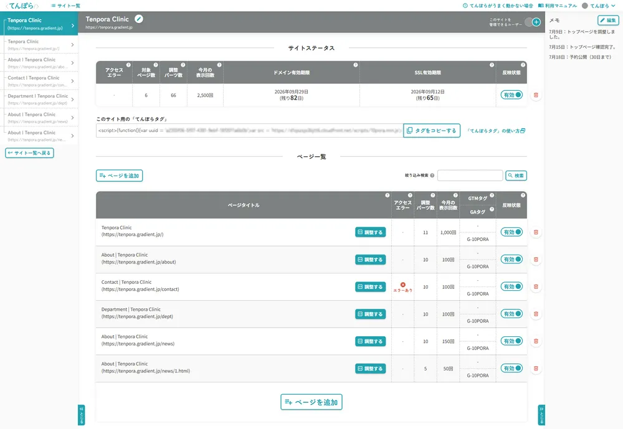
Task: Open help for 今月の表示回数 in site status
Action: click(219, 65)
